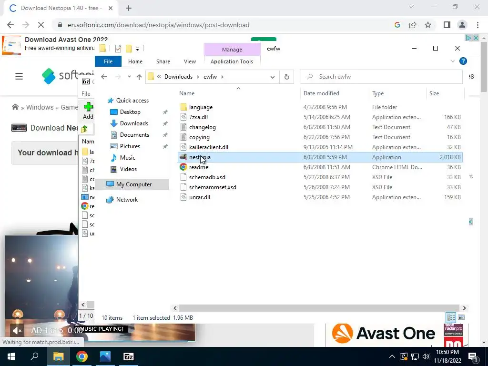Select the 7zxa.dll file icon
488x366 pixels.
tap(183, 117)
